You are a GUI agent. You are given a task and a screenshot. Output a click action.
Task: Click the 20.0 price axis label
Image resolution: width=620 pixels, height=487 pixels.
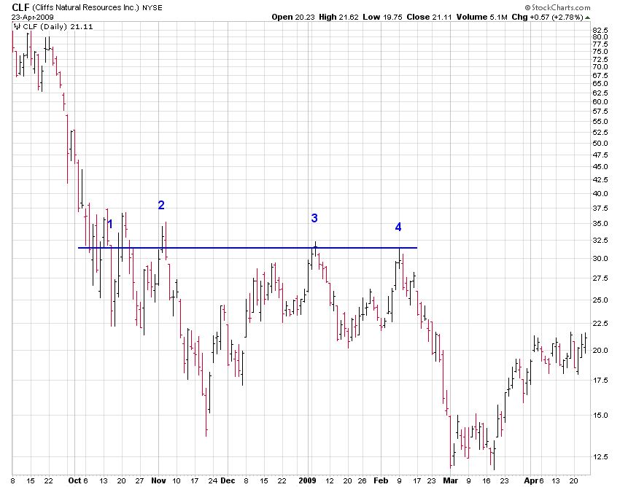(x=600, y=350)
